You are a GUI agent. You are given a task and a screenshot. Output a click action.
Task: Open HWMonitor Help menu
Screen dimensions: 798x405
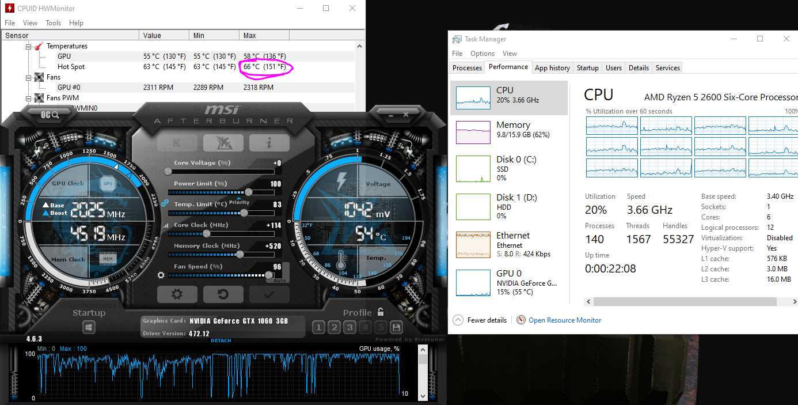[x=76, y=23]
